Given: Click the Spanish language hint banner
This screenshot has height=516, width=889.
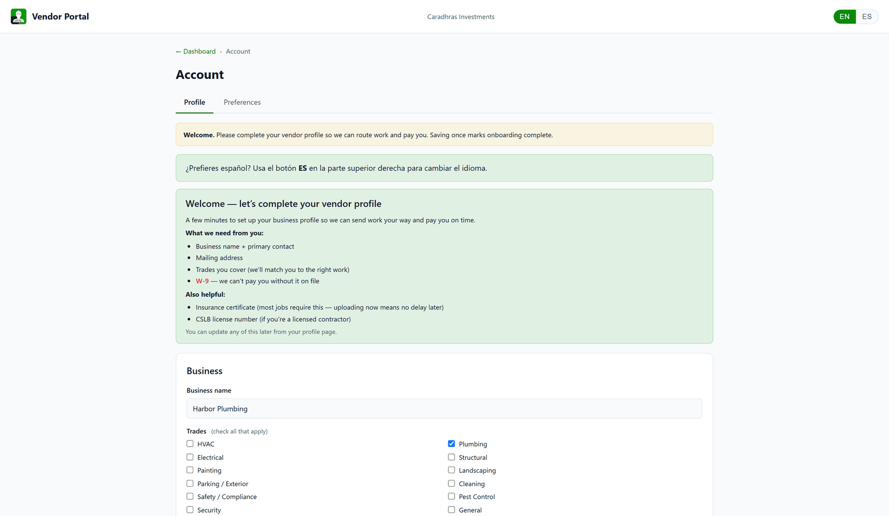Looking at the screenshot, I should [444, 168].
